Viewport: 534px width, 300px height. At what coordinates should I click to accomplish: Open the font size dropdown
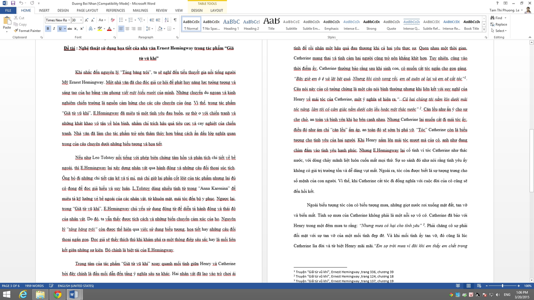[81, 20]
